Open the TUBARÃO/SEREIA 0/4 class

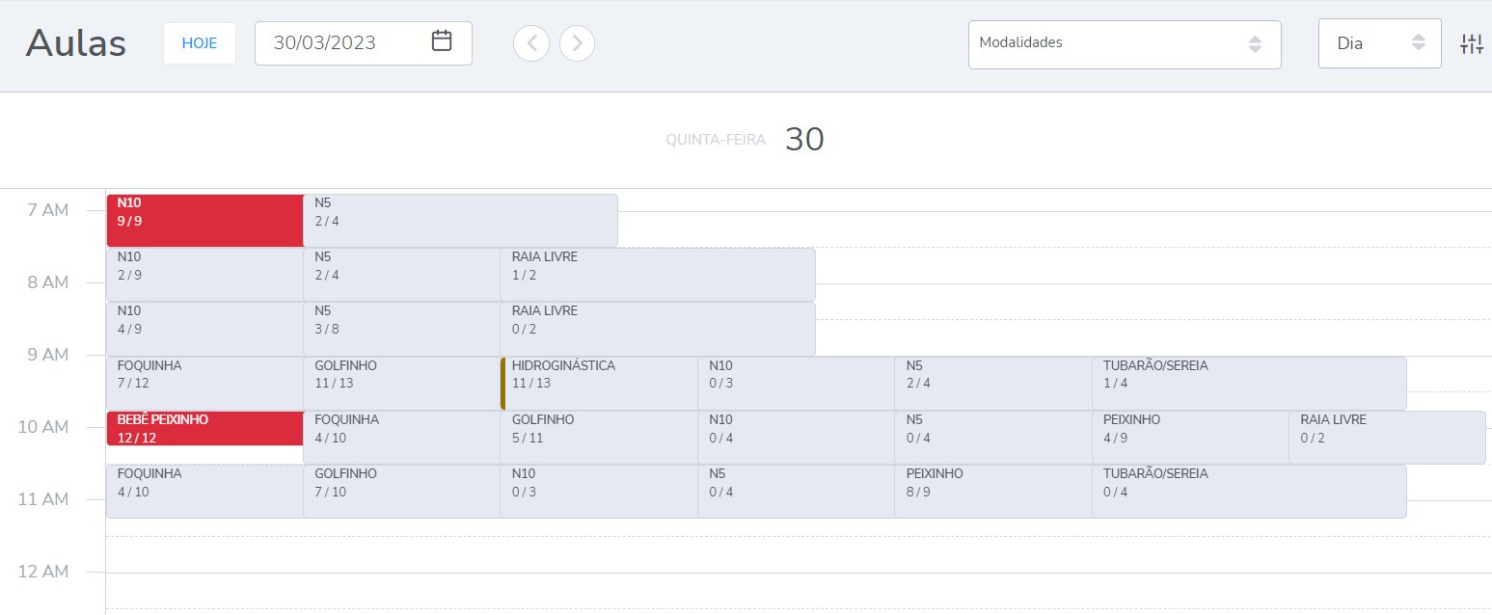1249,492
